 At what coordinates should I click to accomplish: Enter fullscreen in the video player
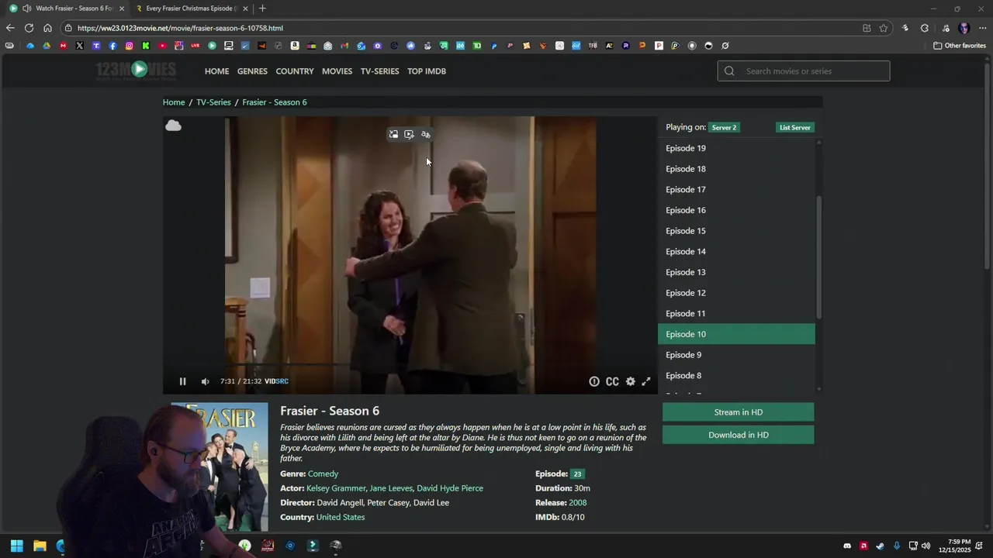pyautogui.click(x=646, y=381)
